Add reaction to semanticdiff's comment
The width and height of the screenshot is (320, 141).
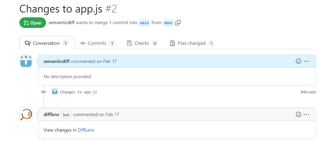click(298, 61)
